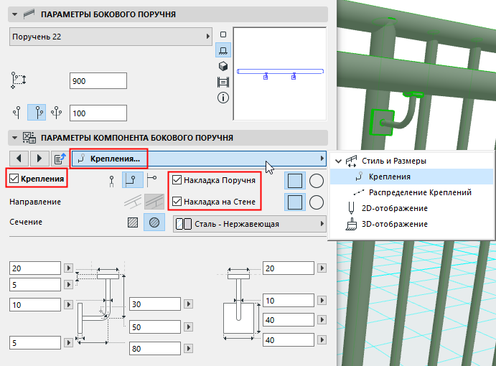Image resolution: width=496 pixels, height=366 pixels.
Task: Select the elevation view preview icon
Action: click(x=223, y=50)
